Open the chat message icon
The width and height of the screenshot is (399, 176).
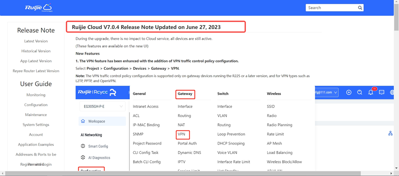tap(381, 92)
